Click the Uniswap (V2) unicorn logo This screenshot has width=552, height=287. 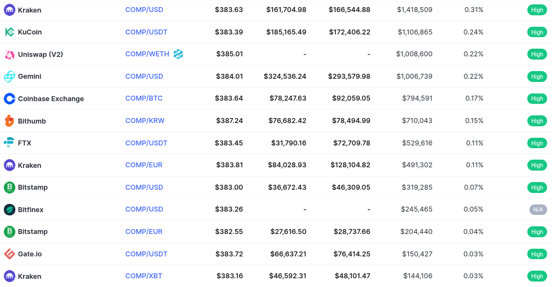9,55
